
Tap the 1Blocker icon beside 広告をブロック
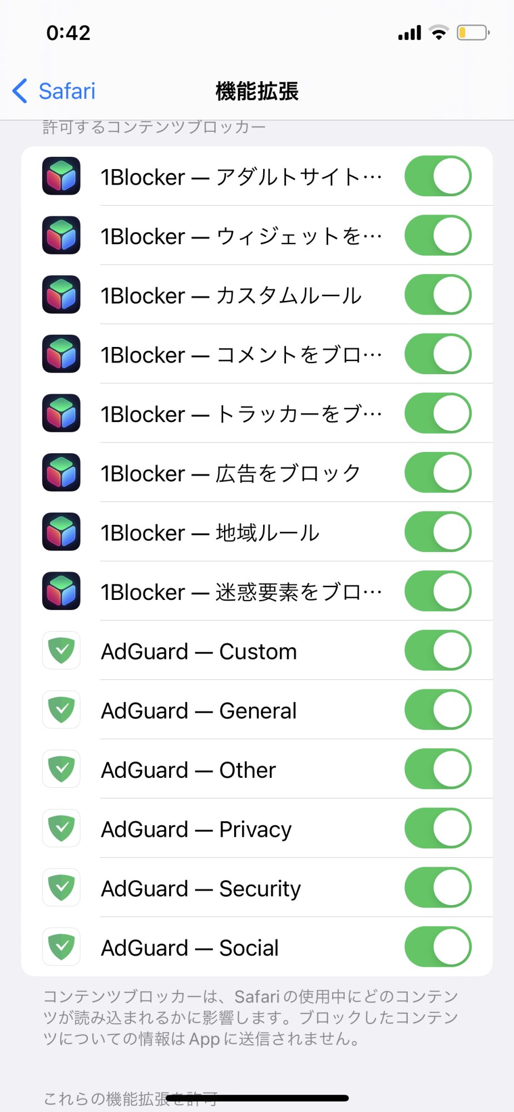click(61, 473)
